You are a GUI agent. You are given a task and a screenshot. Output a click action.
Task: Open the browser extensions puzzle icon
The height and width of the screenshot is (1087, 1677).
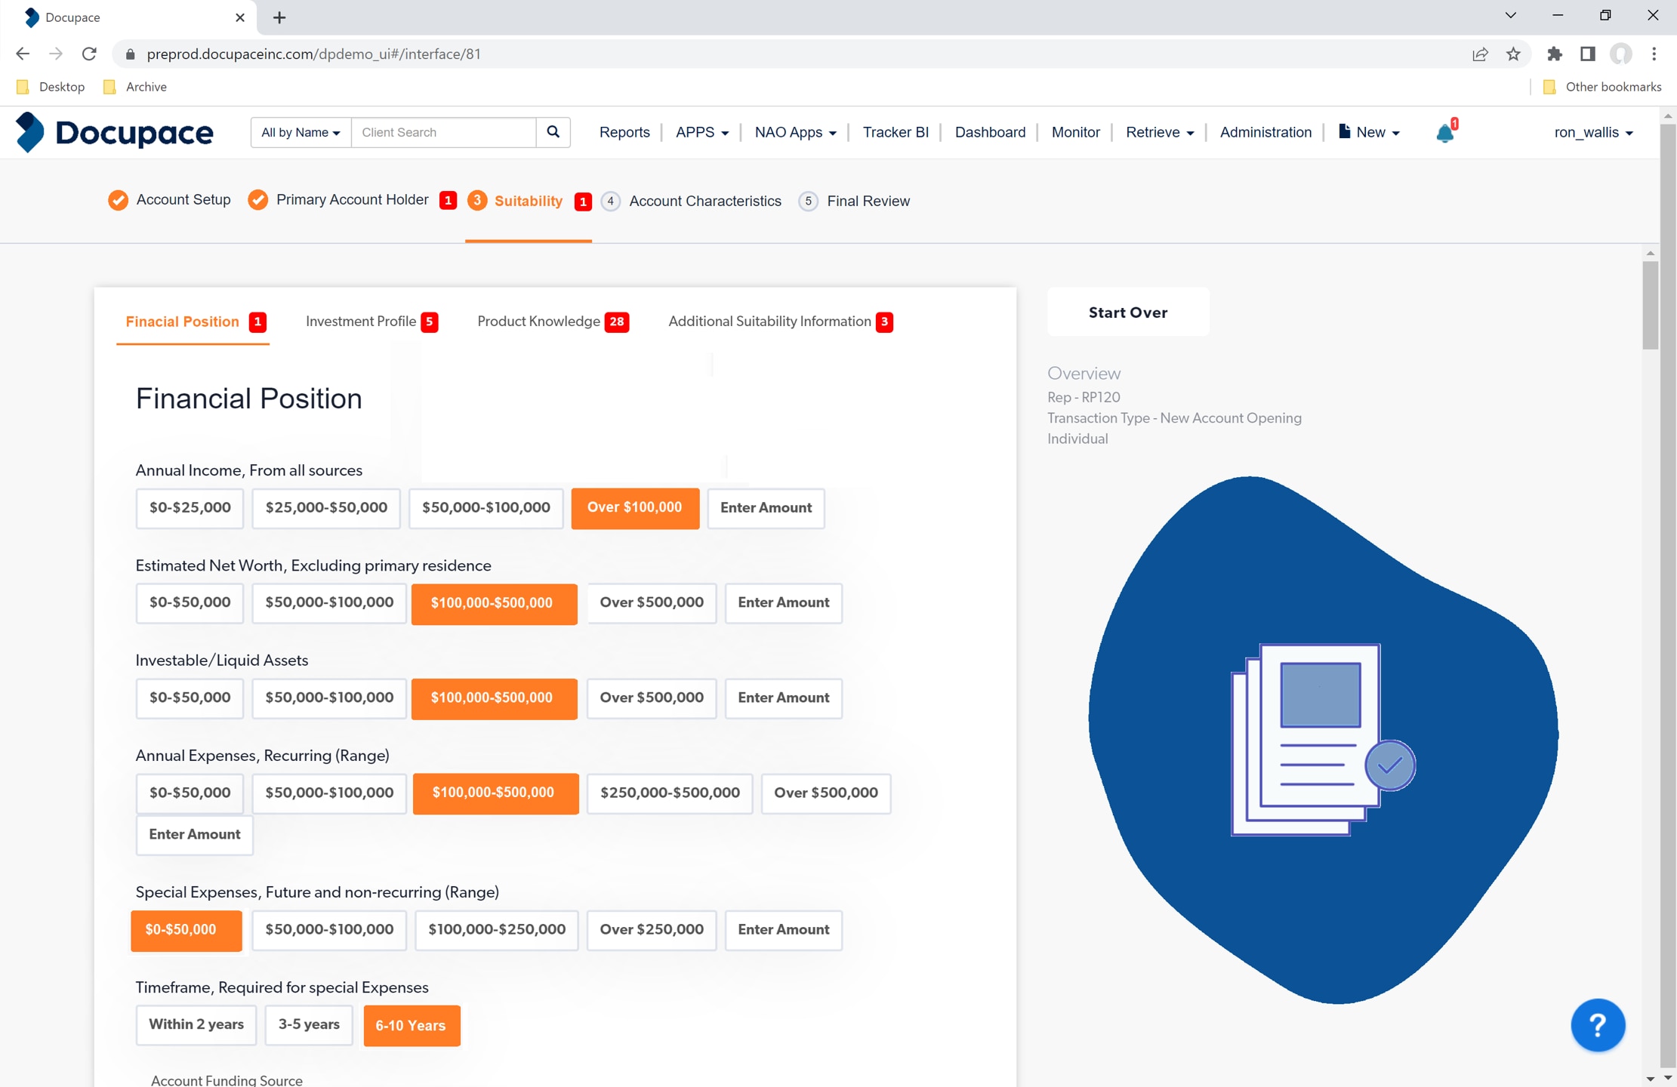click(1554, 54)
